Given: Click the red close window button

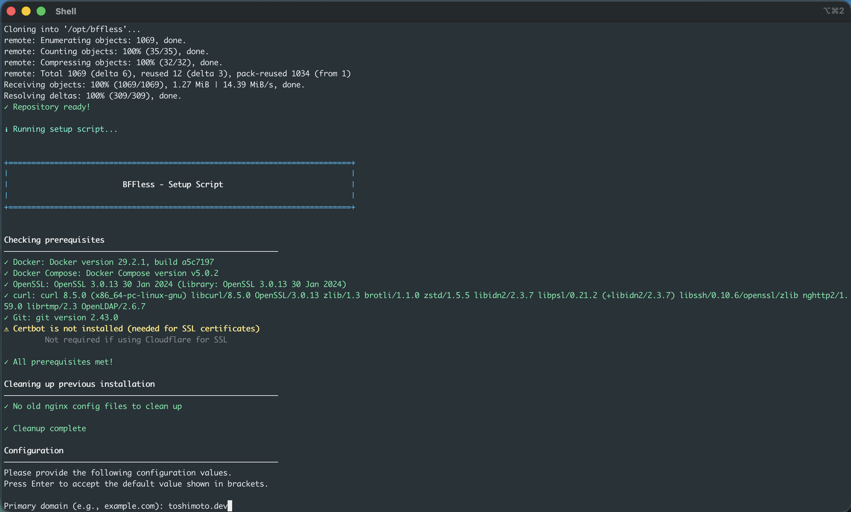Looking at the screenshot, I should [11, 11].
